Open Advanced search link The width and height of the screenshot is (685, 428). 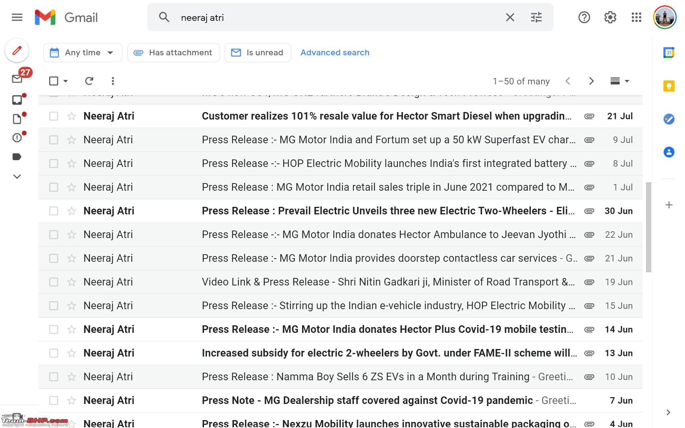coord(335,53)
